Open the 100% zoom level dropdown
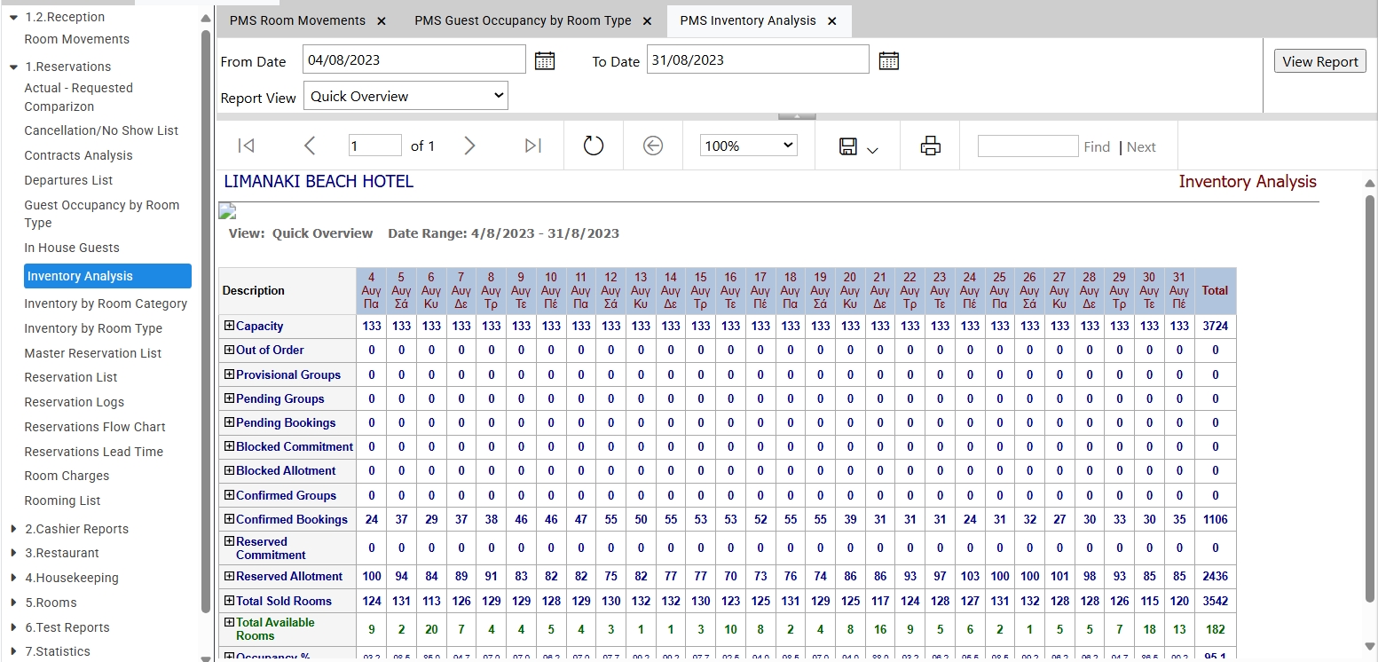1378x662 pixels. [x=749, y=146]
